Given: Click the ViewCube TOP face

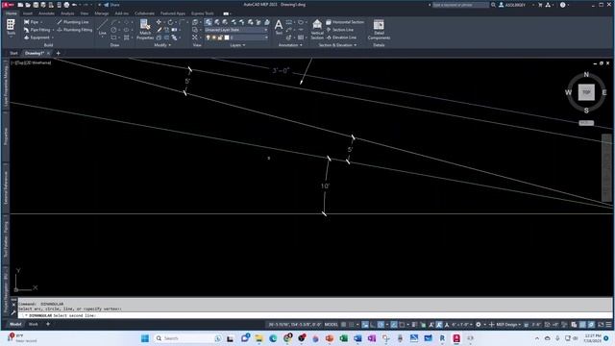Looking at the screenshot, I should pos(586,92).
